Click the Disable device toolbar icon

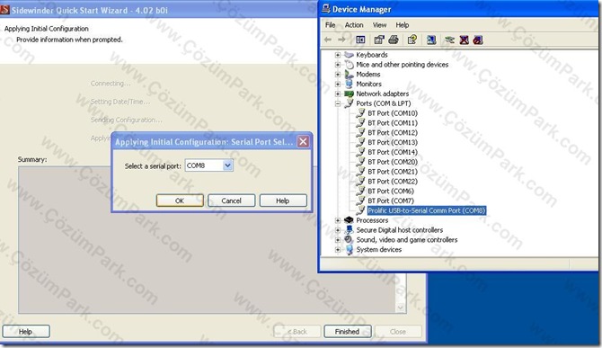(478, 40)
